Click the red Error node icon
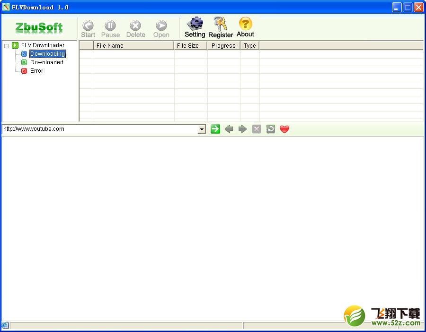Image resolution: width=426 pixels, height=332 pixels. click(24, 71)
